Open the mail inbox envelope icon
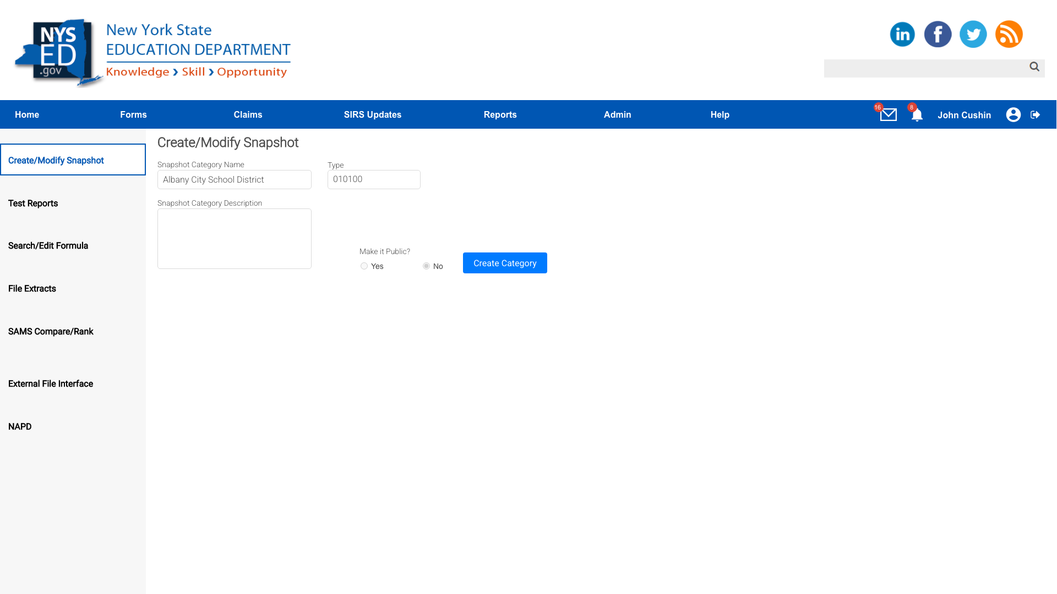Image resolution: width=1057 pixels, height=594 pixels. 888,114
